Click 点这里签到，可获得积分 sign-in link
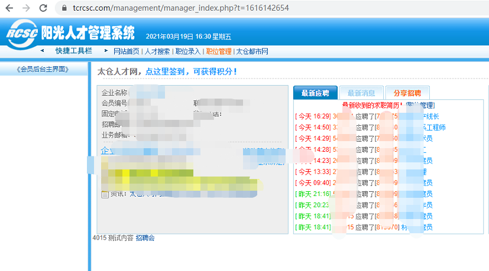489x271 pixels. [x=191, y=71]
